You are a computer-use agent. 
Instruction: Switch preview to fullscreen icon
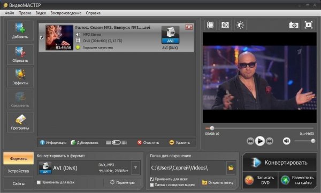tap(309, 25)
